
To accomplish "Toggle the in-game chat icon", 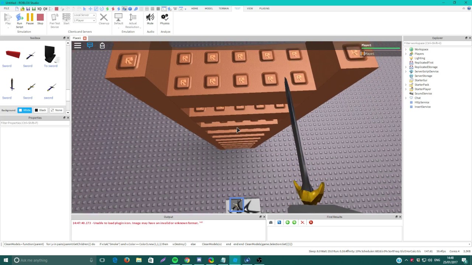I will pyautogui.click(x=90, y=45).
